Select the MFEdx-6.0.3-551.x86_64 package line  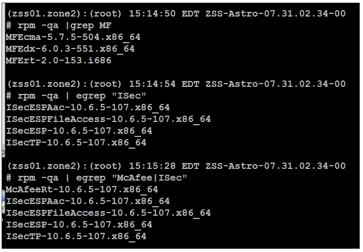(70, 49)
